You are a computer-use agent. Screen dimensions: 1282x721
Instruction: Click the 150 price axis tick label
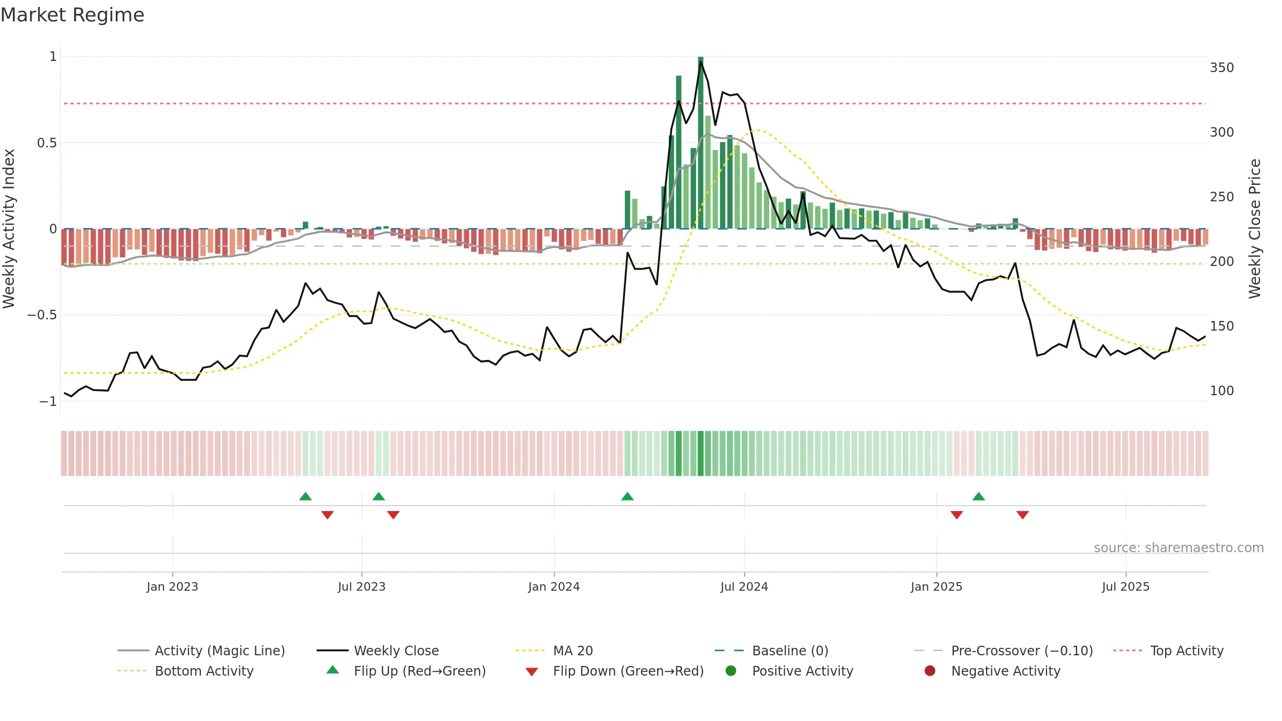(1222, 326)
